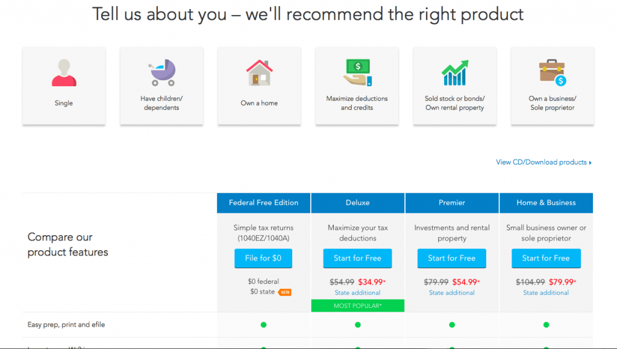Start for Free under Premier
The image size is (617, 349).
[452, 258]
